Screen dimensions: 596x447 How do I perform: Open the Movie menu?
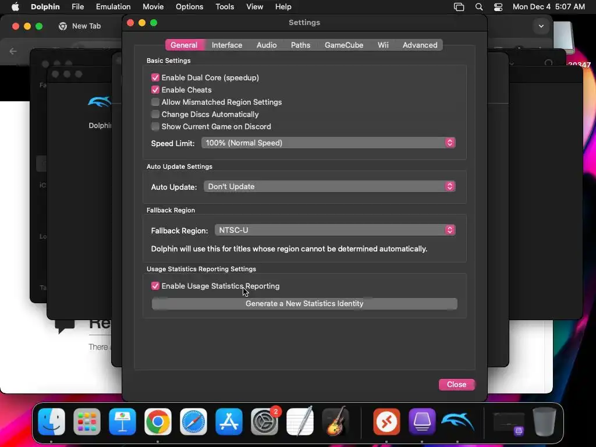click(153, 7)
